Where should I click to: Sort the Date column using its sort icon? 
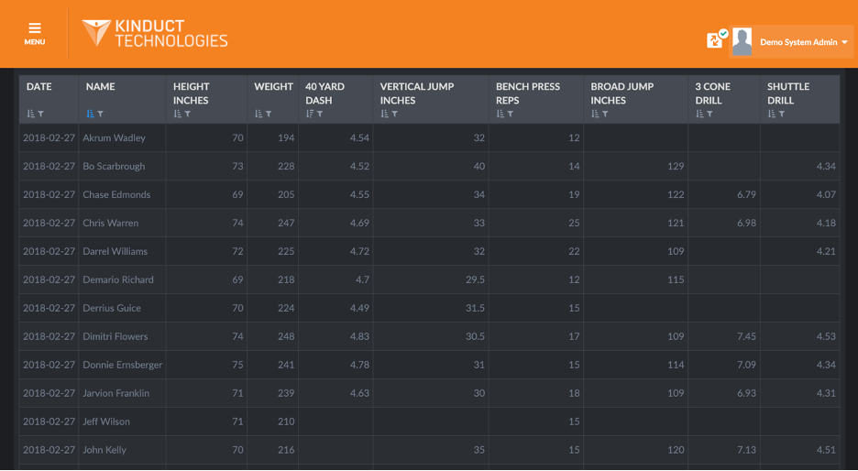(x=30, y=114)
